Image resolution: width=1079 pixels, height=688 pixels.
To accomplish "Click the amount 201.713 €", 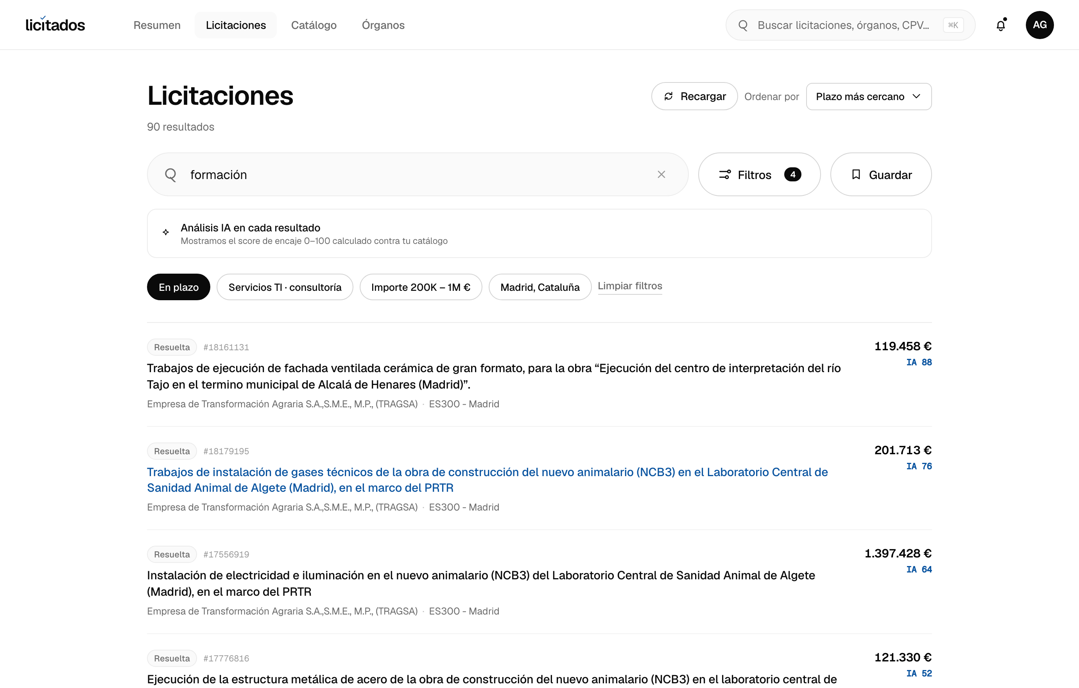I will [x=903, y=450].
